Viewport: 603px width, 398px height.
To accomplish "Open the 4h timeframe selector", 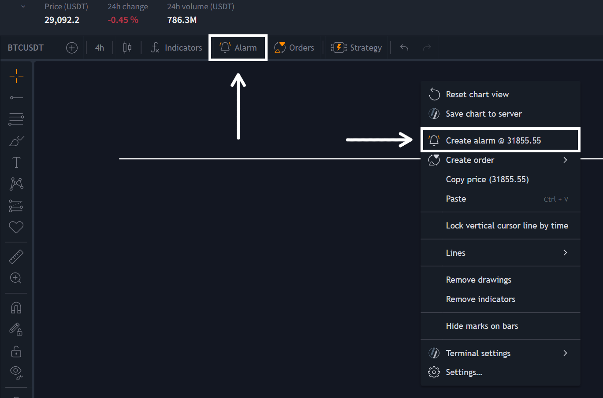I will tap(100, 48).
